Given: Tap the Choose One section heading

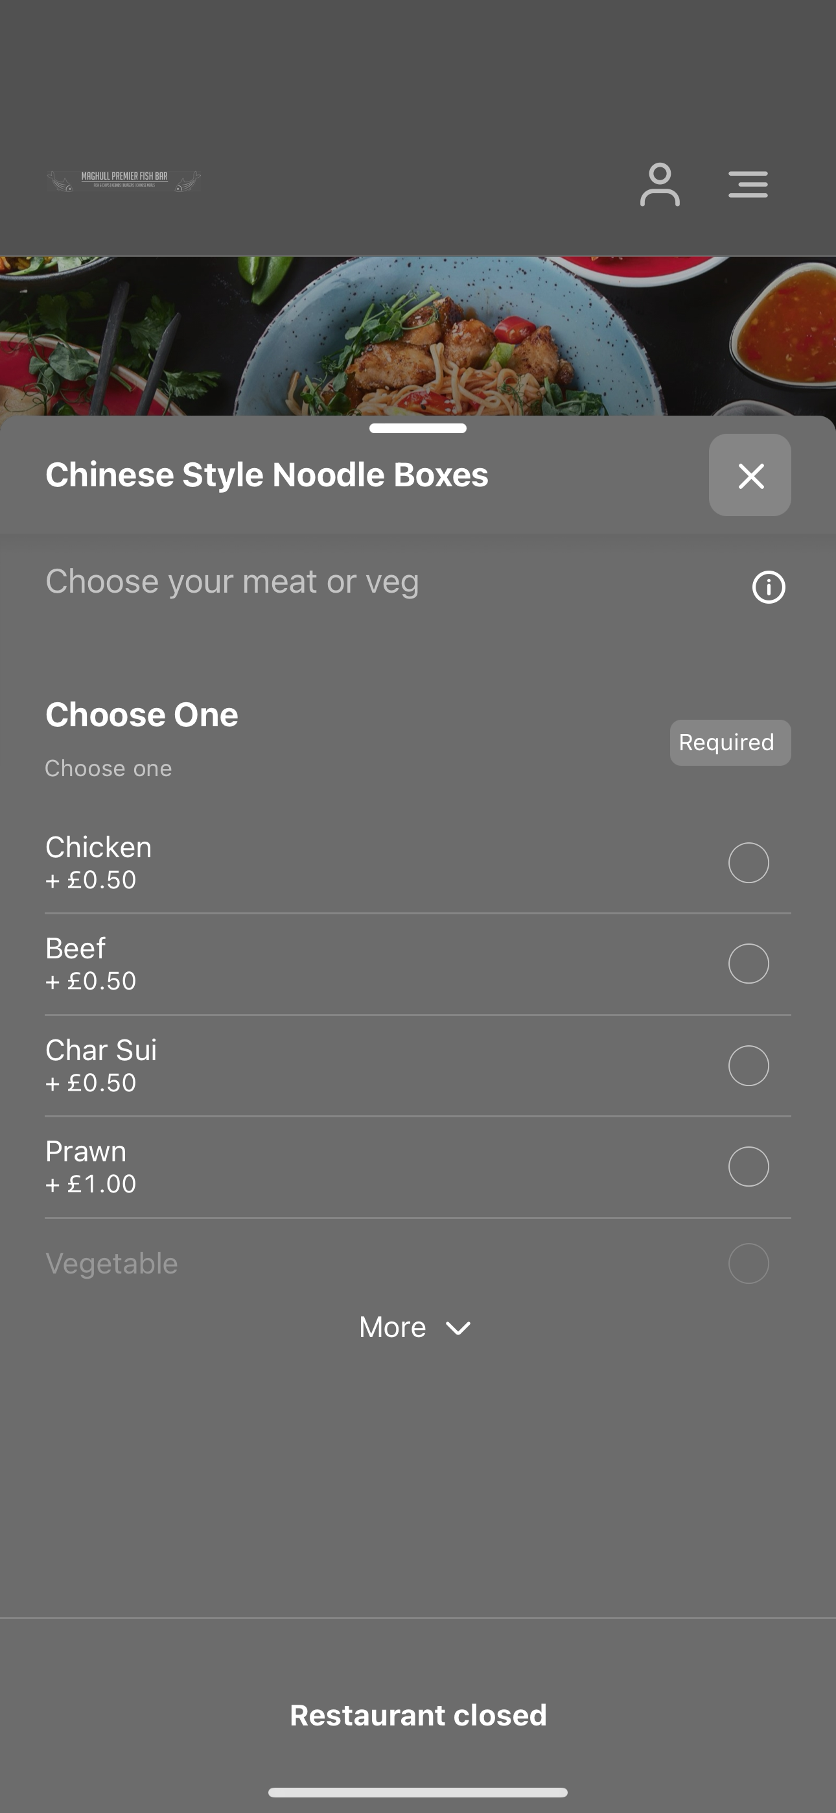Looking at the screenshot, I should point(141,715).
